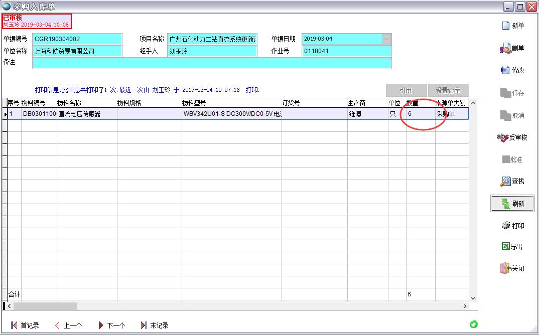Click inside the 备注 remarks field
The width and height of the screenshot is (539, 335).
[211, 63]
